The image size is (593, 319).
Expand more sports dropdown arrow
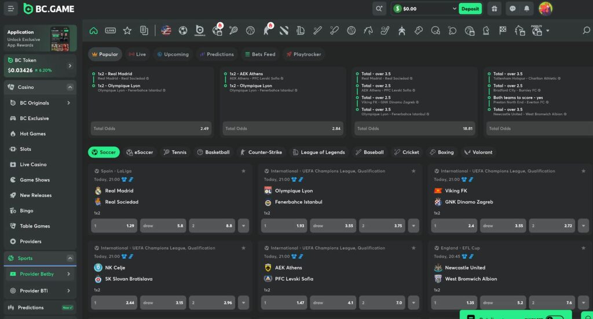click(x=548, y=31)
